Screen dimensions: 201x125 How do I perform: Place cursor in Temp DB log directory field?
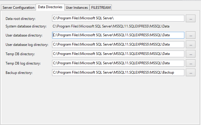click(118, 63)
